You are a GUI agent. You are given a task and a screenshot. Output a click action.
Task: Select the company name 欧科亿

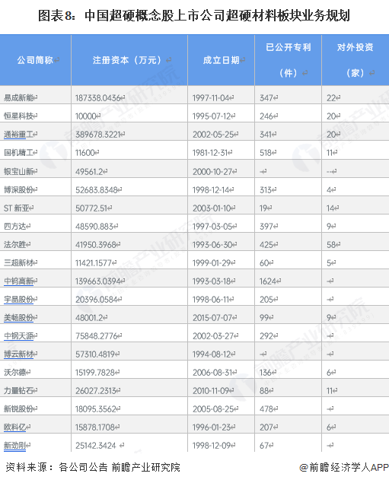(14, 427)
